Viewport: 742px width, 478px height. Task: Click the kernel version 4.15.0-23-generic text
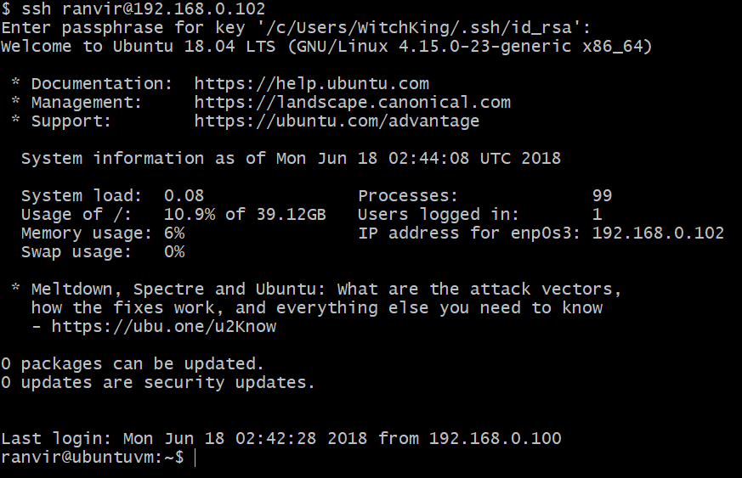(484, 47)
